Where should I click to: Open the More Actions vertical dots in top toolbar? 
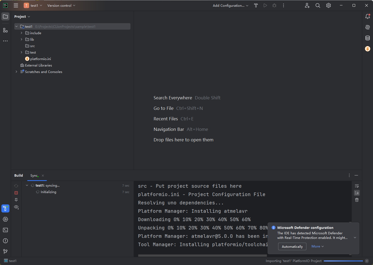[x=284, y=5]
